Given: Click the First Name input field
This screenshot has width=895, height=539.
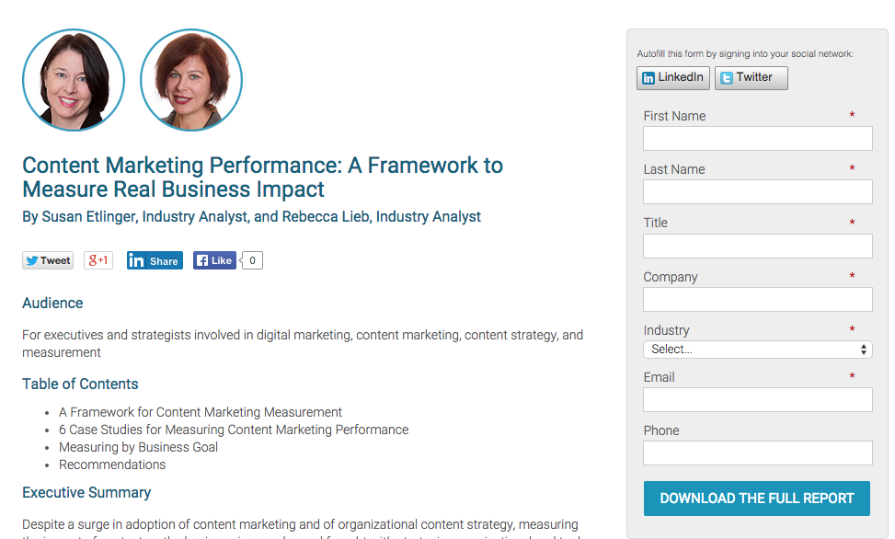Looking at the screenshot, I should click(757, 139).
